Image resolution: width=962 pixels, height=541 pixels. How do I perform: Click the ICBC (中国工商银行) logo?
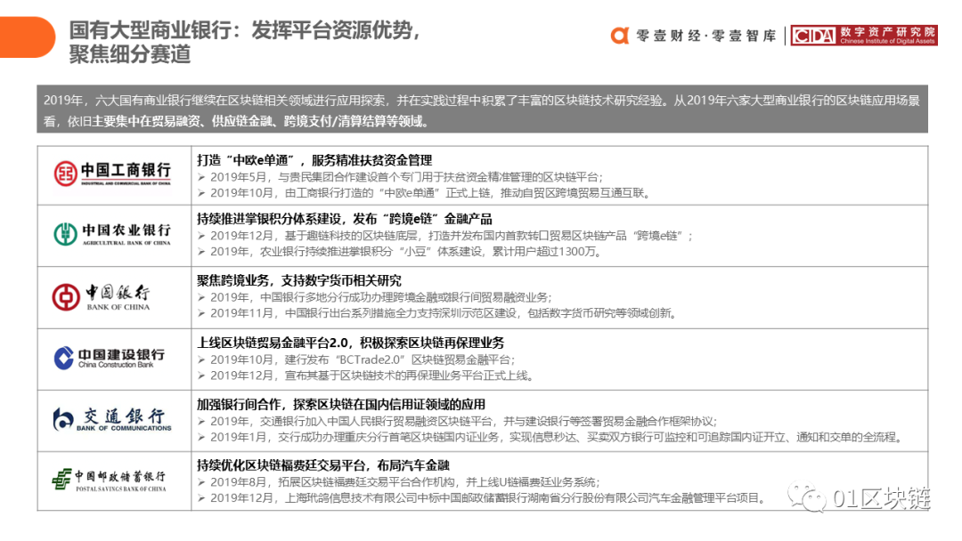pyautogui.click(x=113, y=171)
